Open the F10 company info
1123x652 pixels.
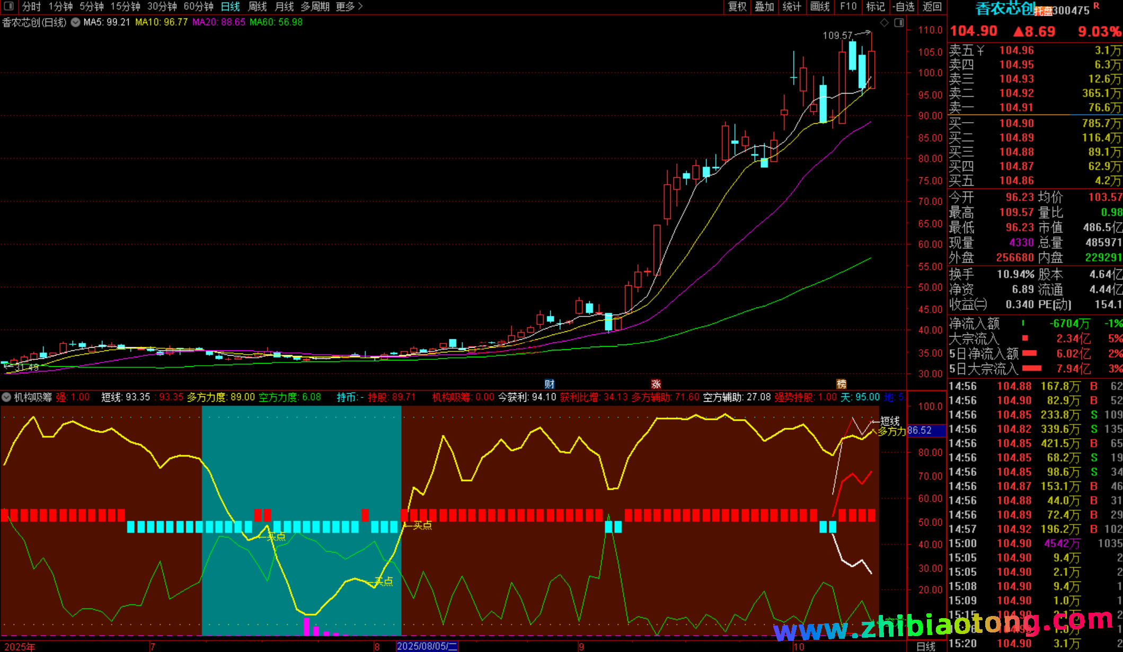pos(848,6)
